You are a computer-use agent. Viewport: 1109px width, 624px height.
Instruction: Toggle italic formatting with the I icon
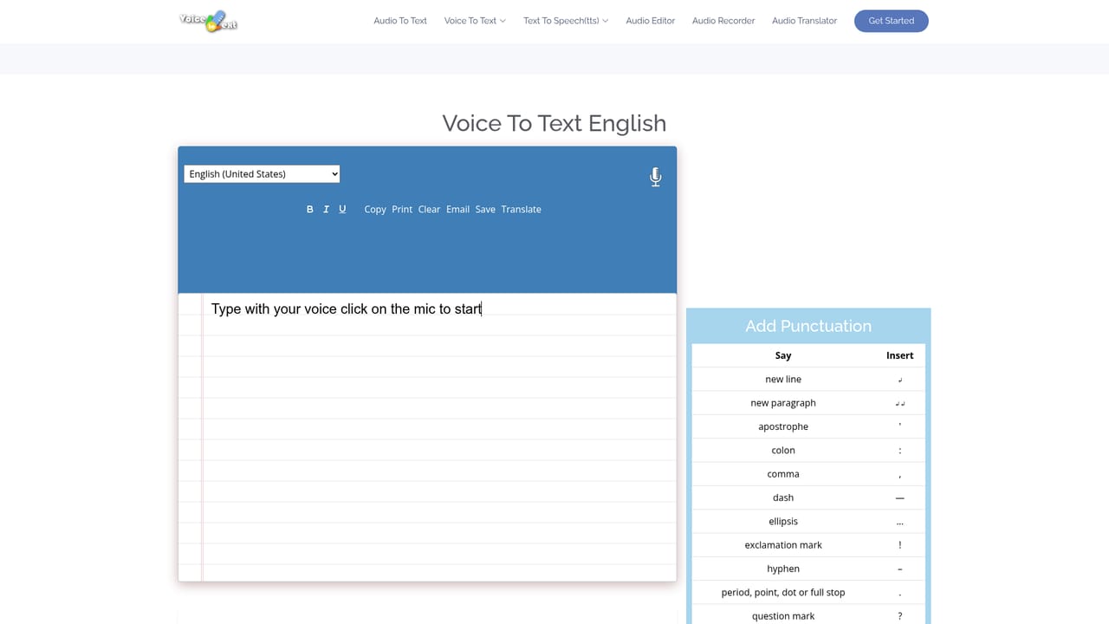[x=326, y=210]
